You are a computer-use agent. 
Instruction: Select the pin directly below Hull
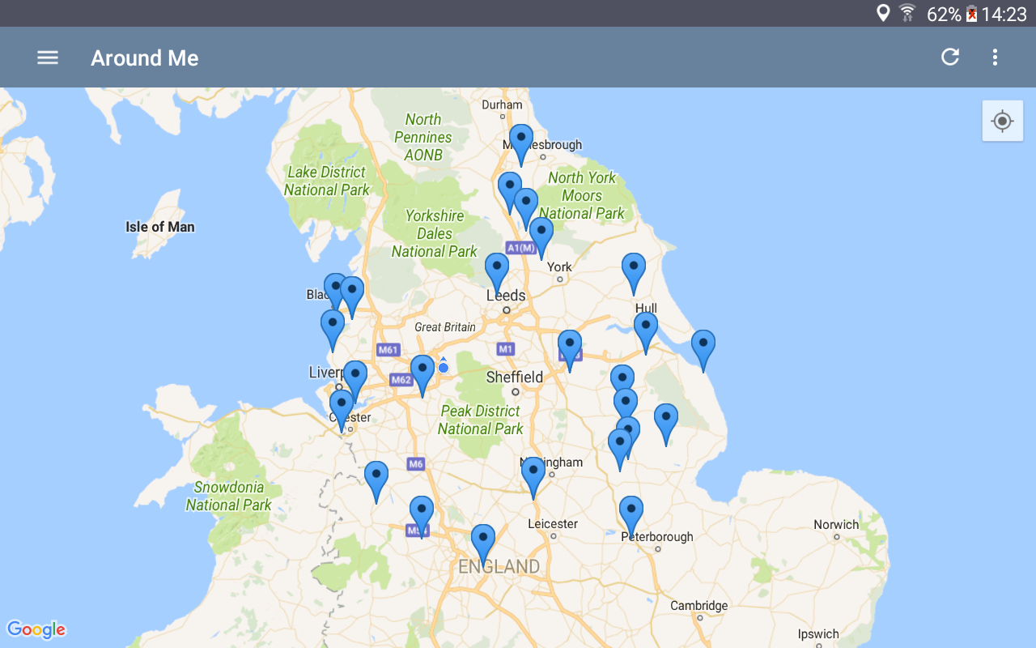pos(646,334)
